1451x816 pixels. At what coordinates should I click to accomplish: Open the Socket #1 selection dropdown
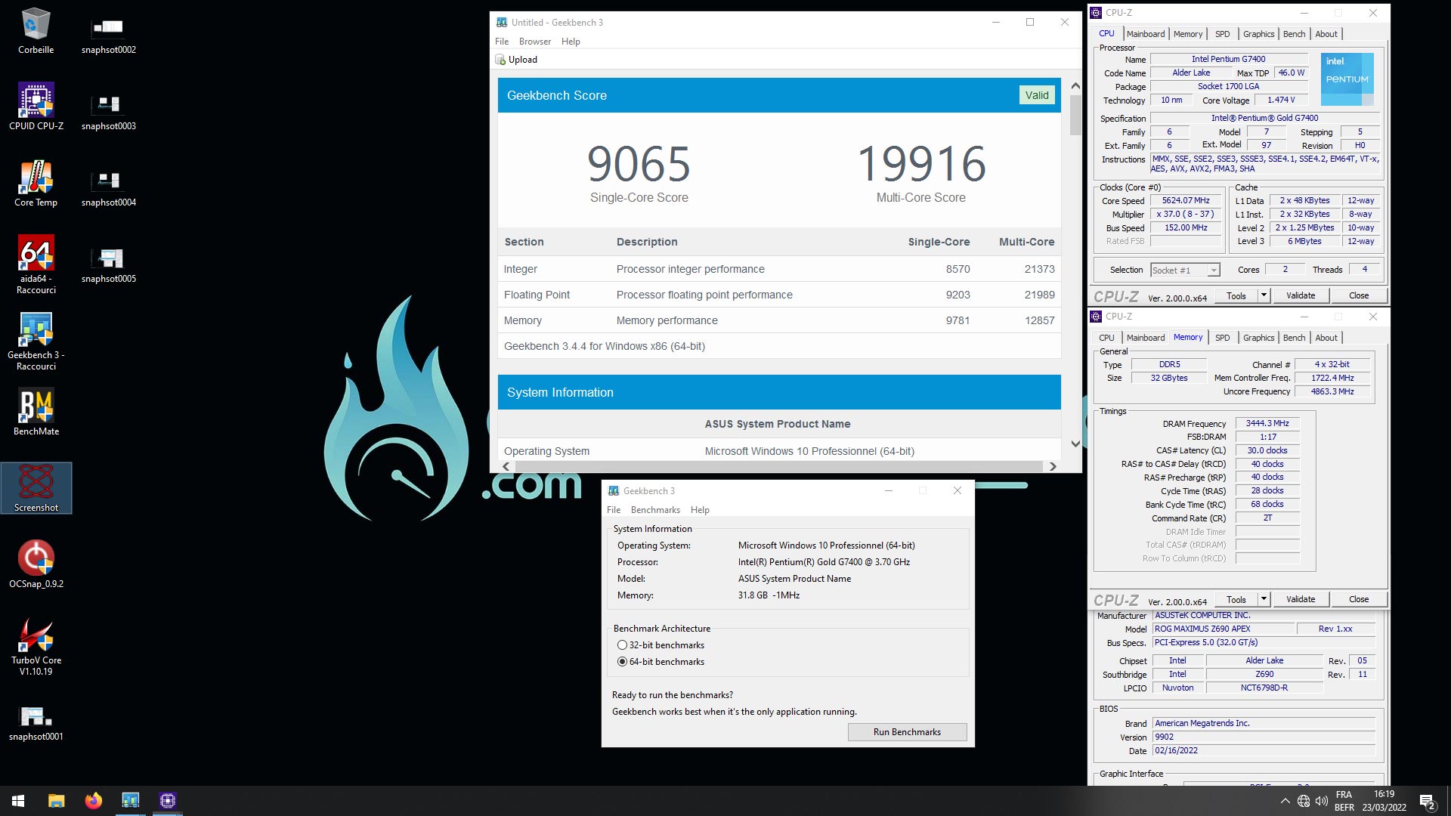(x=1185, y=270)
